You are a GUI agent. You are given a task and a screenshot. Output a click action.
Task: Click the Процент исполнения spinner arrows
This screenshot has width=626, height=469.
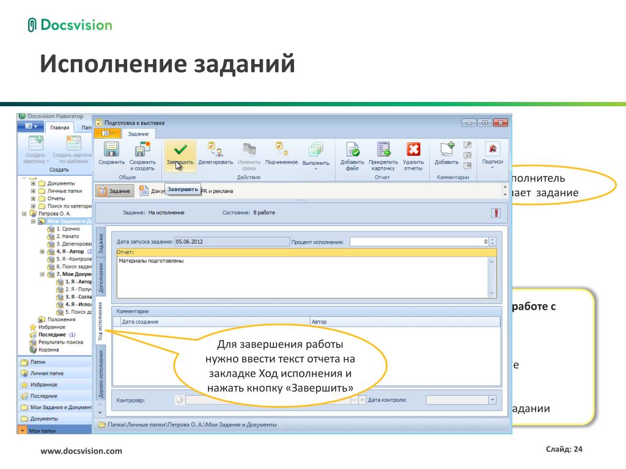pos(493,242)
